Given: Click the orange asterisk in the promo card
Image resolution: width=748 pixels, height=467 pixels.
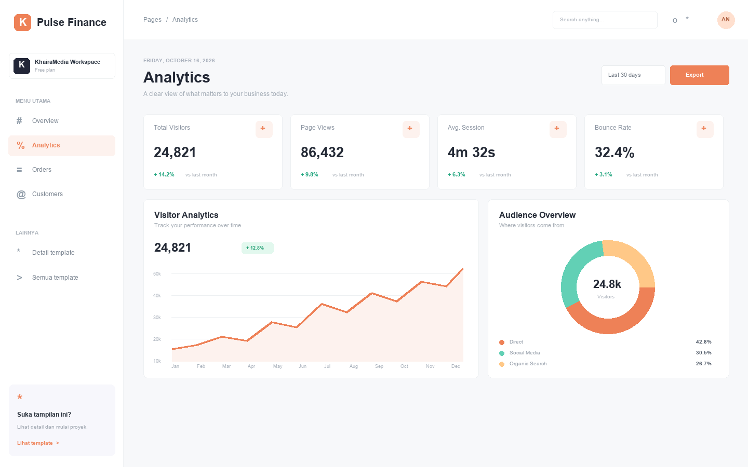Looking at the screenshot, I should click(x=20, y=397).
